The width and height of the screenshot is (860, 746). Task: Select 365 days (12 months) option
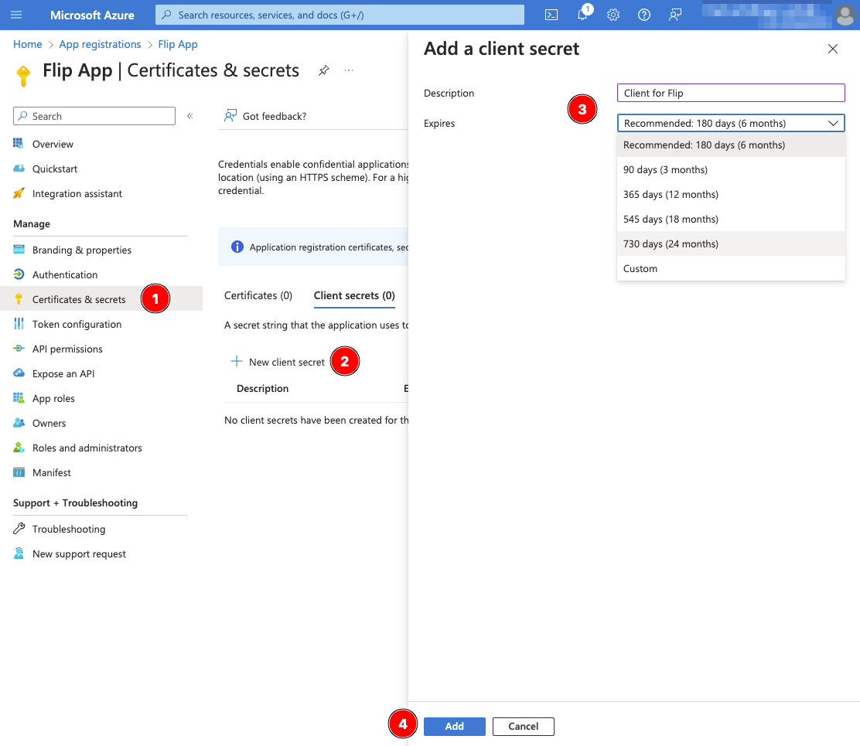731,194
